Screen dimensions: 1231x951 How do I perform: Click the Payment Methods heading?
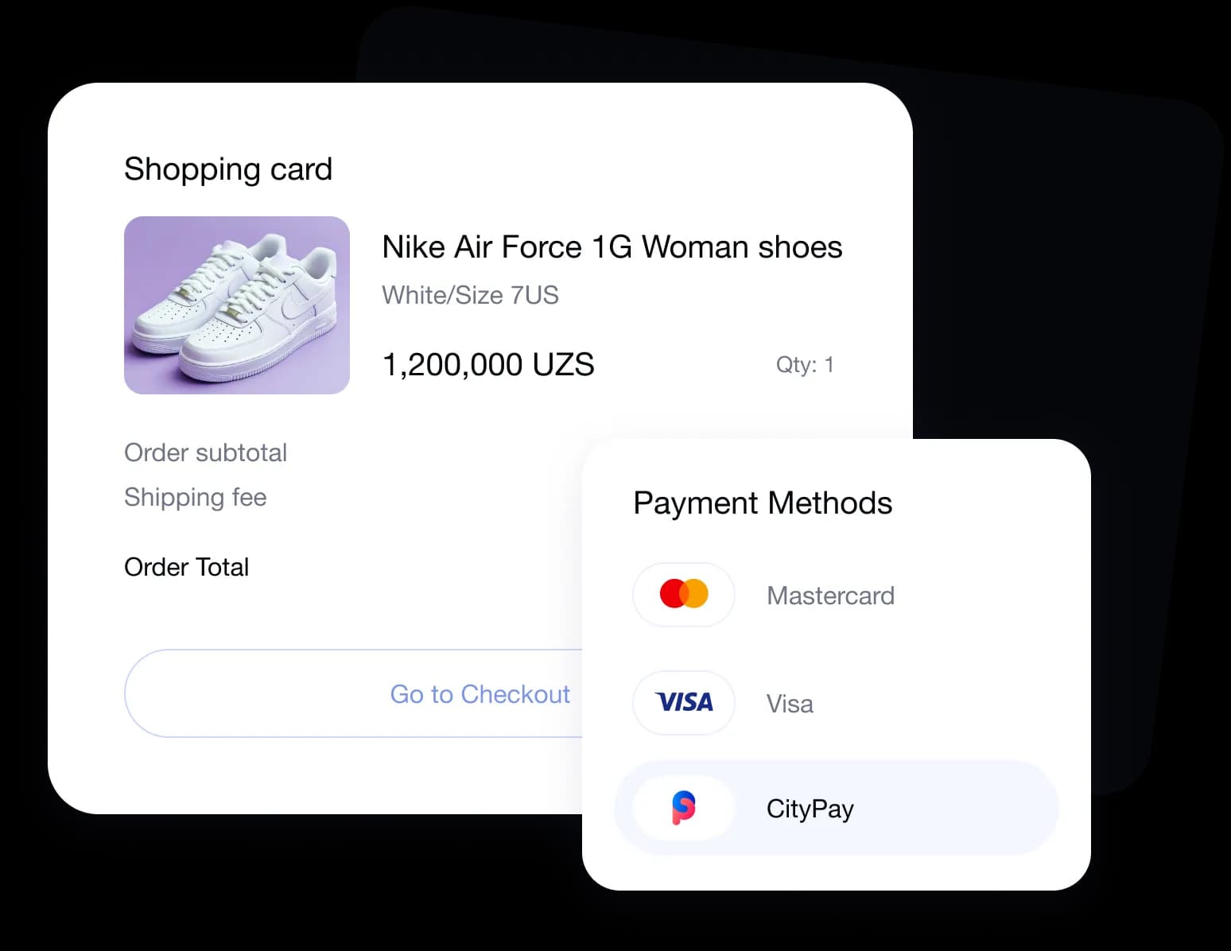click(x=763, y=503)
